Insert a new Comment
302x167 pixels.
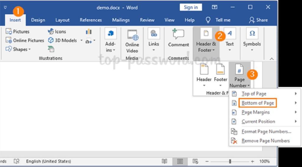(x=178, y=38)
